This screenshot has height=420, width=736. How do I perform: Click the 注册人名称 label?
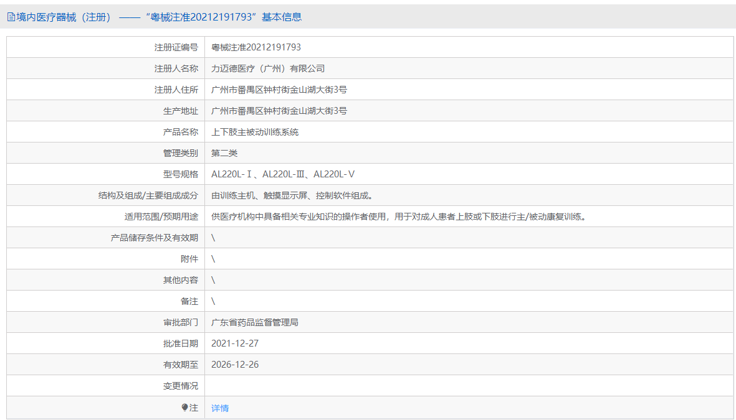176,68
